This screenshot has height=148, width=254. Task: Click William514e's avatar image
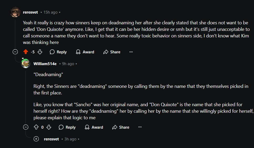point(26,64)
